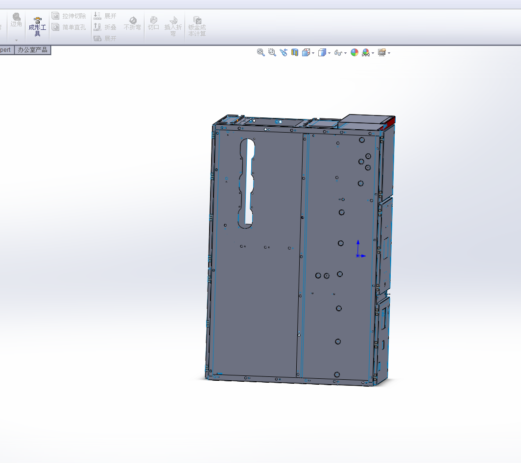Expand the dropdown arrow below 边角

(x=16, y=41)
